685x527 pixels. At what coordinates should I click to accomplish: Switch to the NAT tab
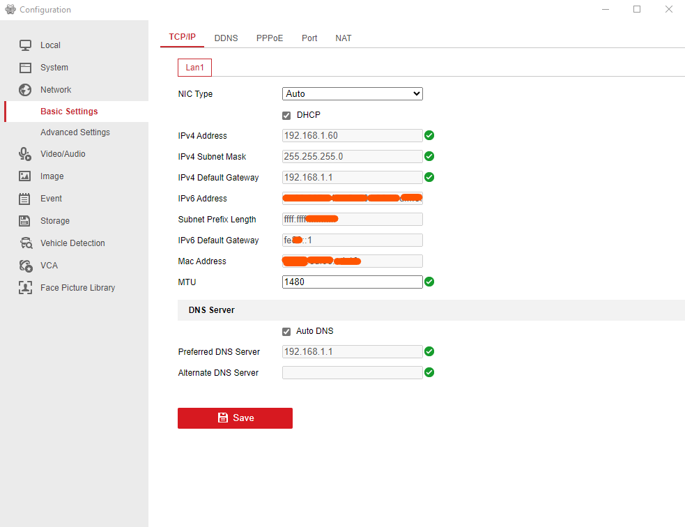click(344, 38)
